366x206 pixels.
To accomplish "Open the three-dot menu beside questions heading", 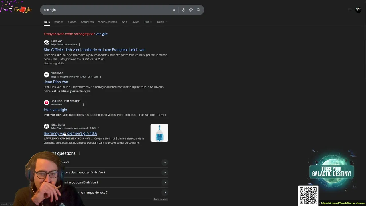I will (79, 153).
